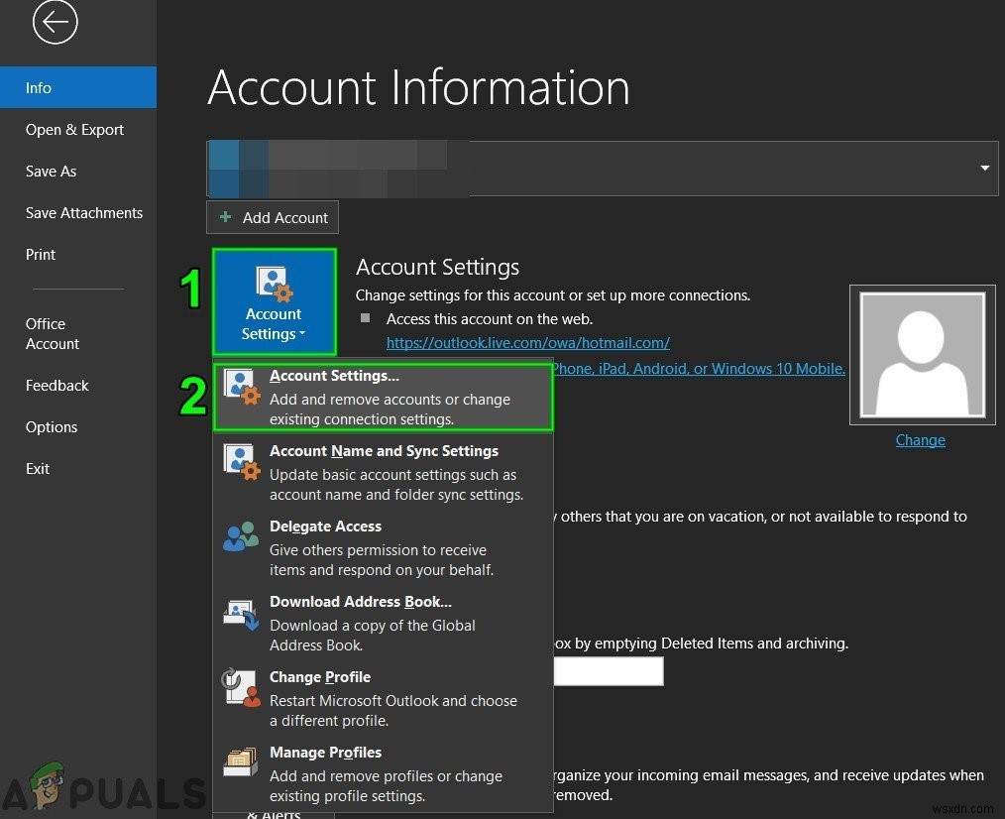Viewport: 1005px width, 819px height.
Task: Open the account selection dropdown arrow
Action: coord(984,168)
